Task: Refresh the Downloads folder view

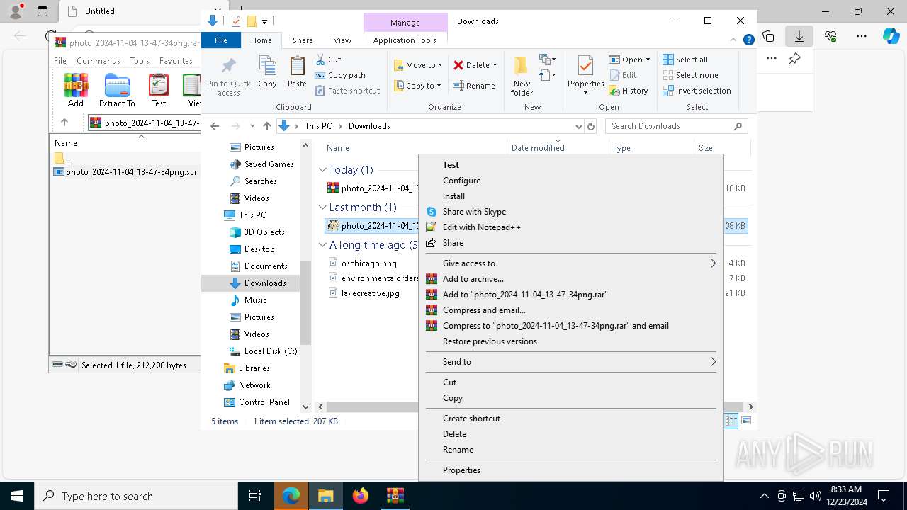Action: 592,126
